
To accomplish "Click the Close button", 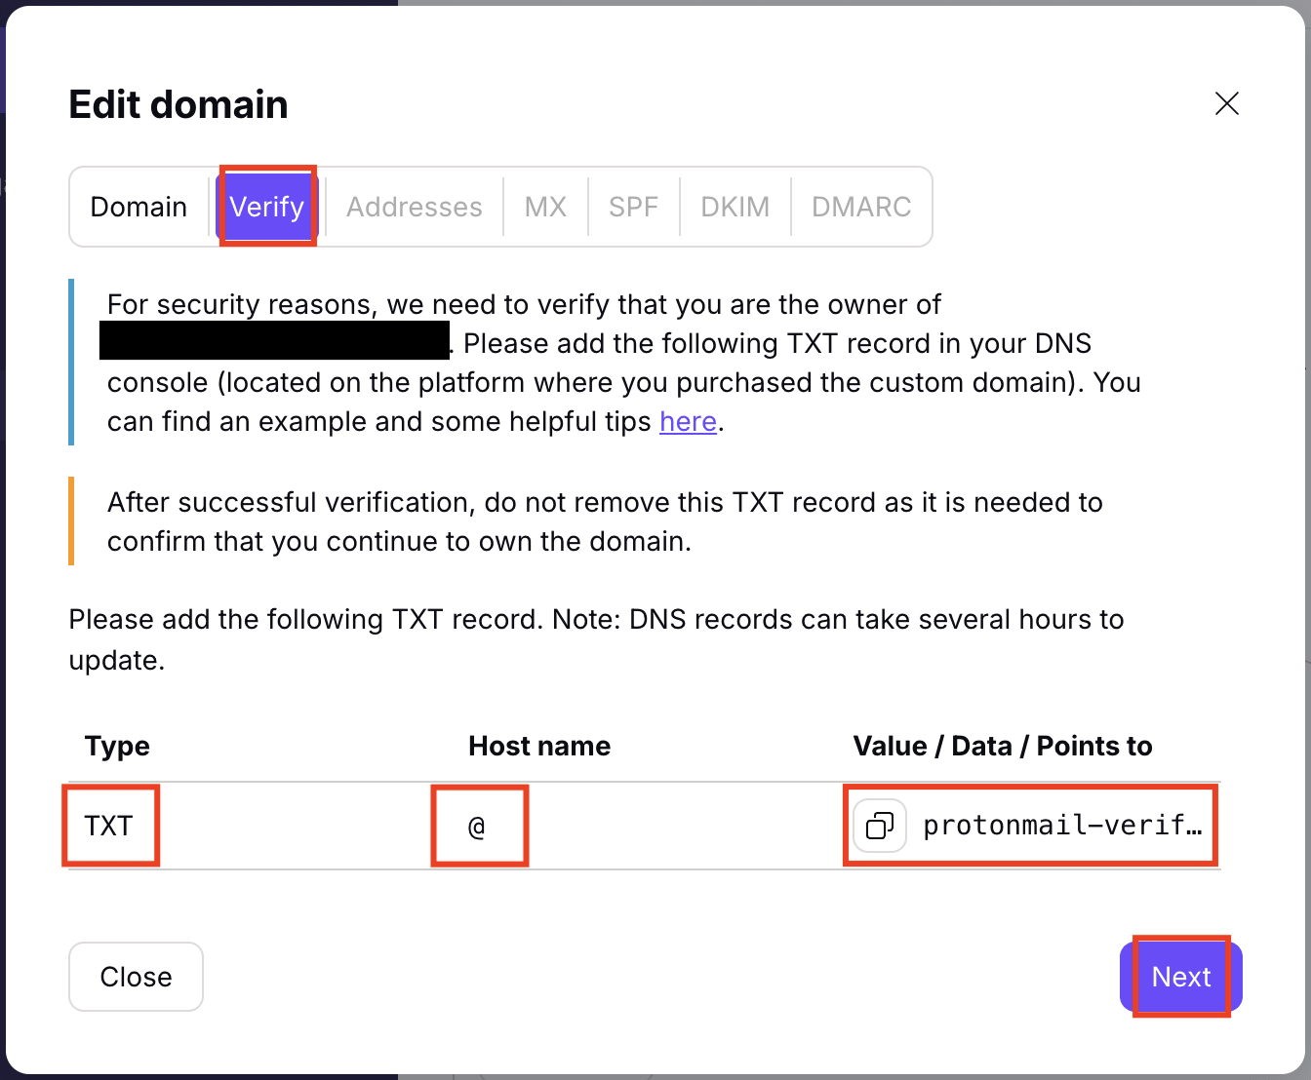I will (x=136, y=977).
